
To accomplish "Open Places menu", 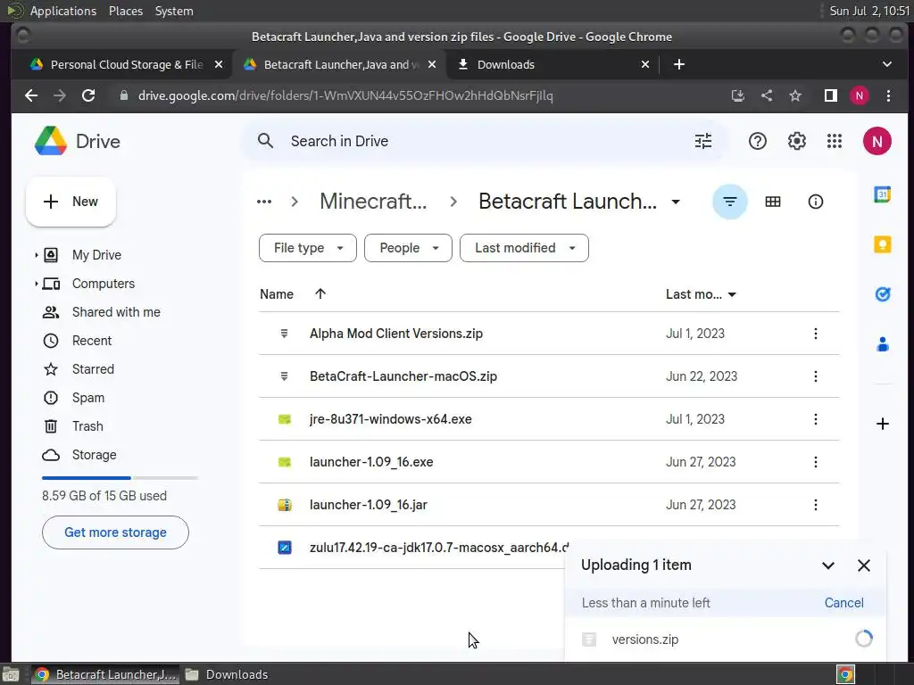I will (125, 11).
